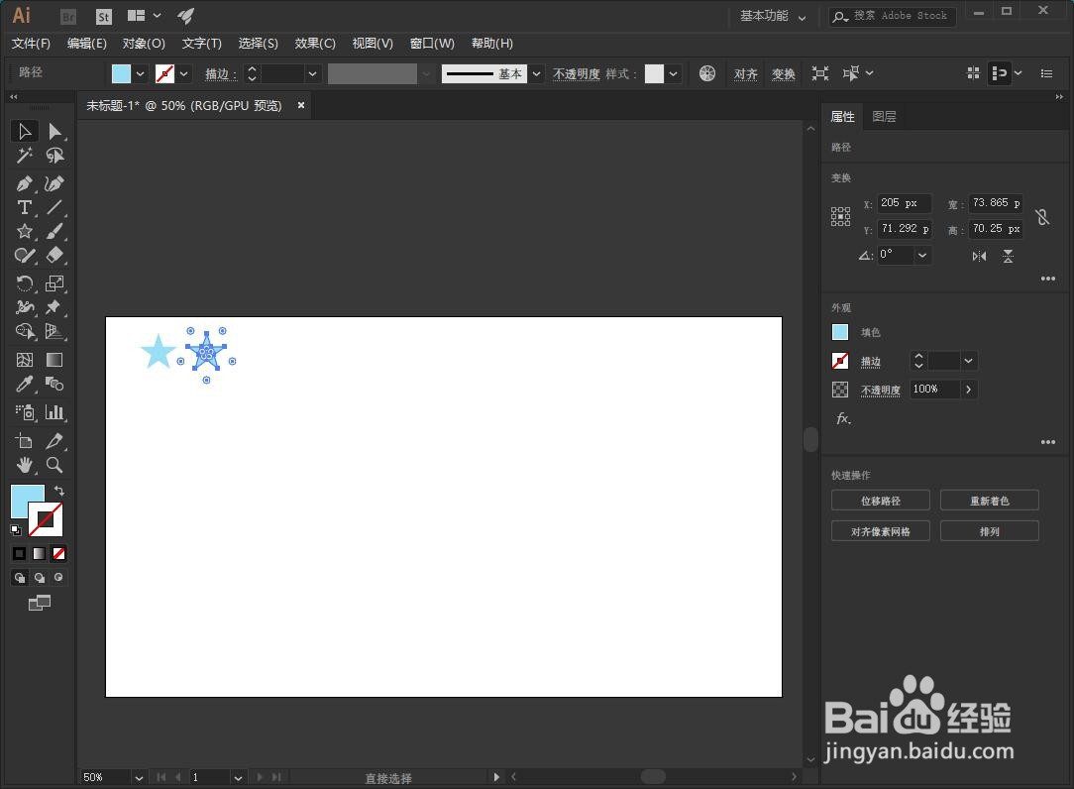Screen dimensions: 1074x789
Task: Select the Eraser tool
Action: pyautogui.click(x=54, y=255)
